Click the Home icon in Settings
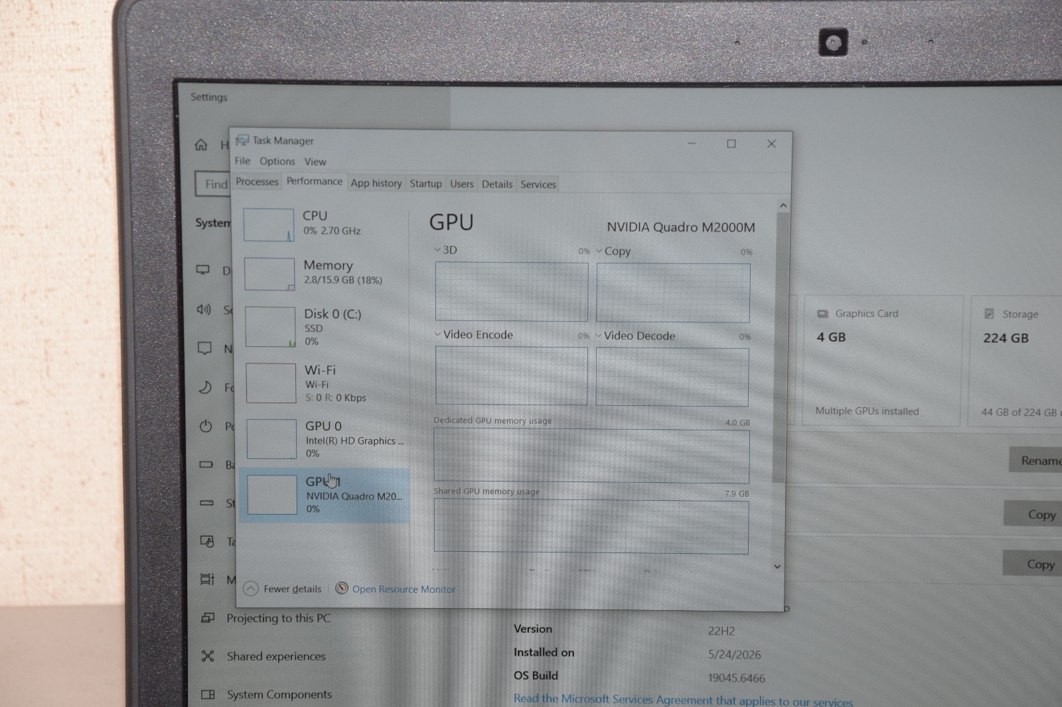The width and height of the screenshot is (1062, 707). (201, 145)
